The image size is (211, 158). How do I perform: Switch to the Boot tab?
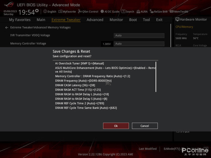click(x=133, y=20)
